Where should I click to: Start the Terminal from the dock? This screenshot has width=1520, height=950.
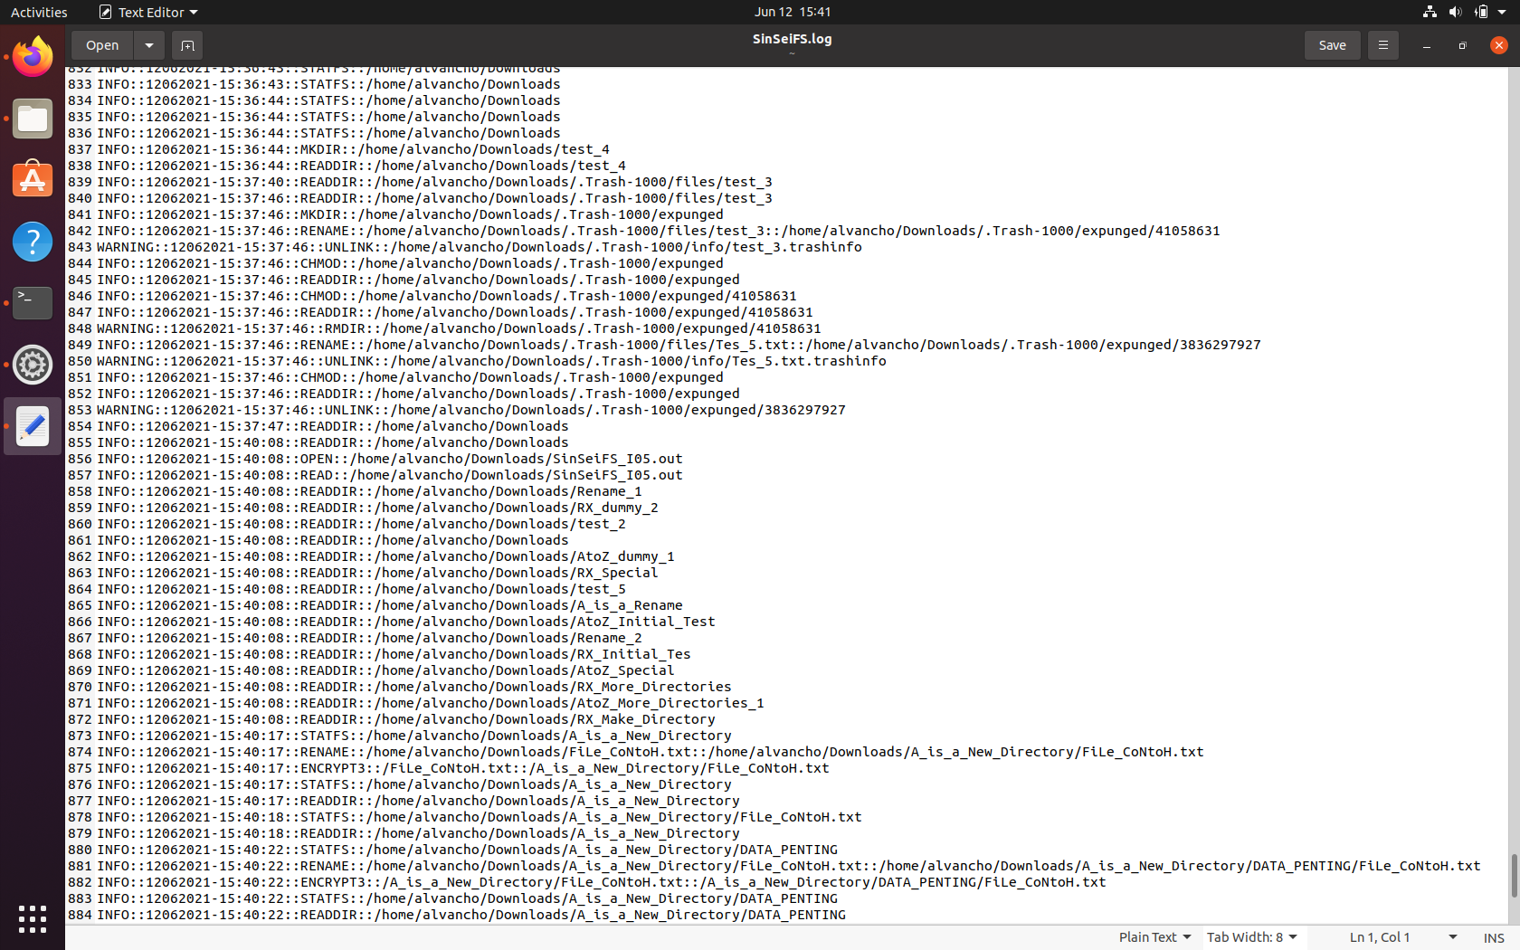click(x=32, y=303)
